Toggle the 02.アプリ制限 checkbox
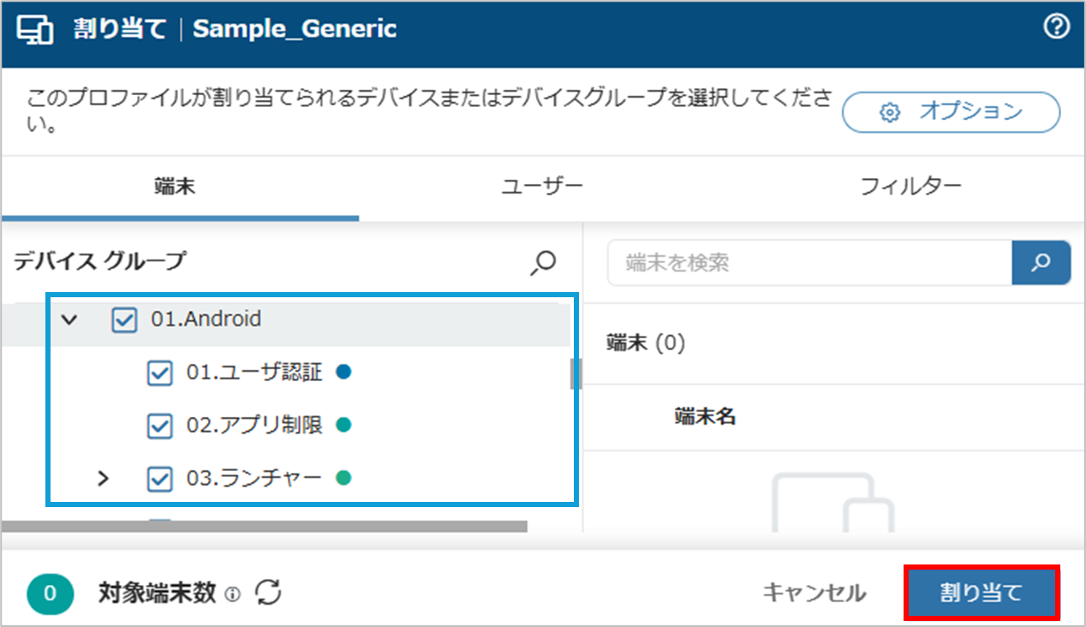This screenshot has height=627, width=1086. coord(160,426)
